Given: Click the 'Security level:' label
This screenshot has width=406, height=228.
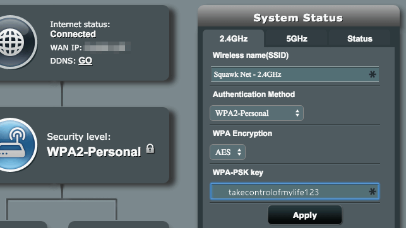Looking at the screenshot, I should pos(79,137).
